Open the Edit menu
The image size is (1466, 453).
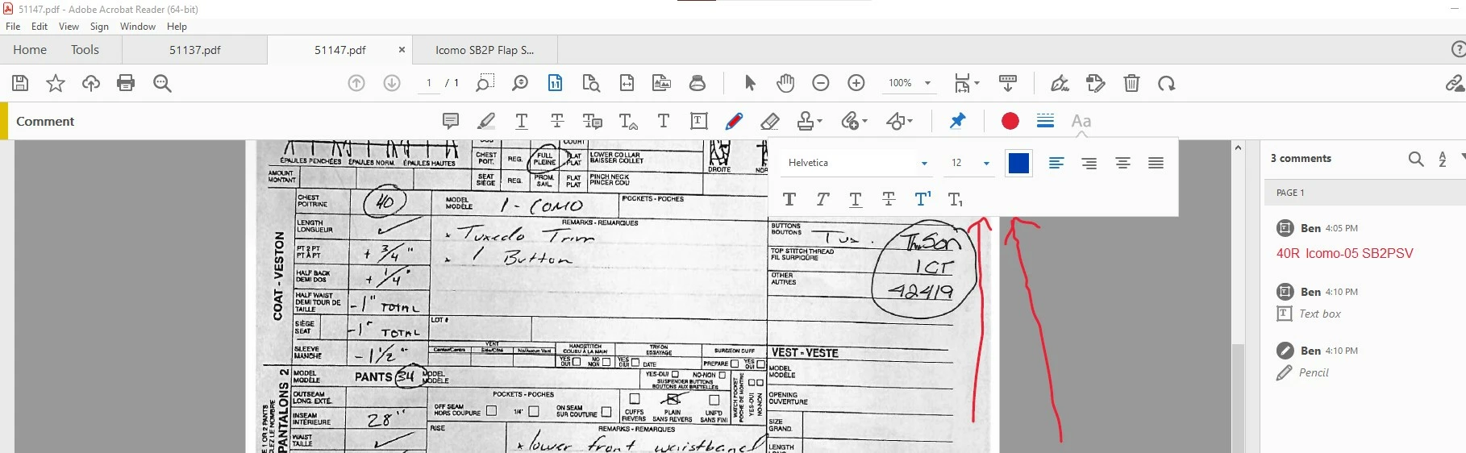point(40,27)
